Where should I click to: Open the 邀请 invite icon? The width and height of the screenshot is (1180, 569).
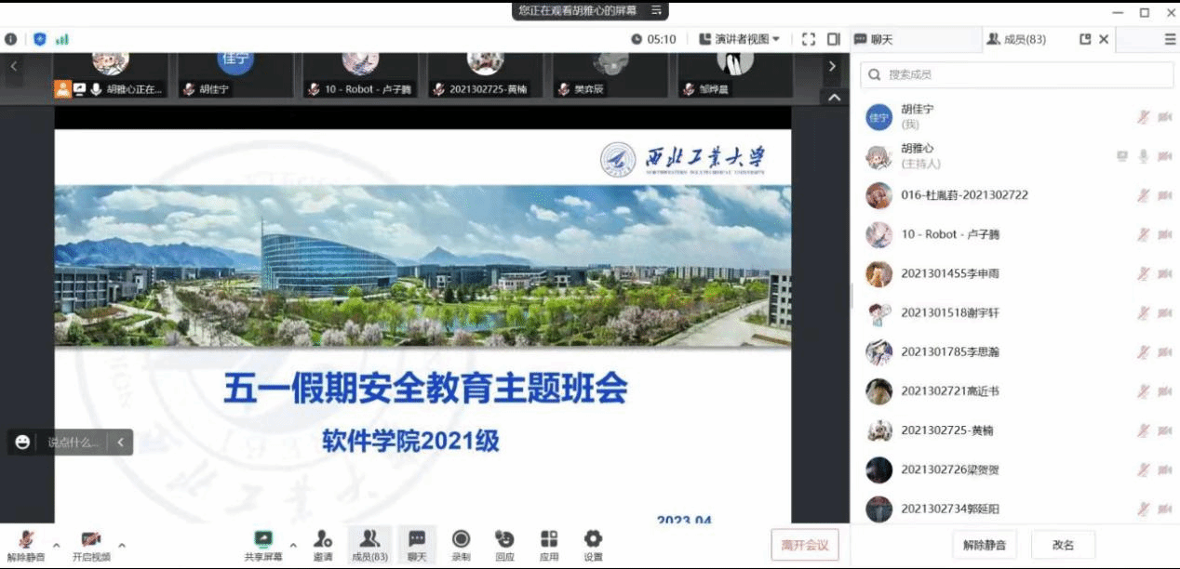323,539
